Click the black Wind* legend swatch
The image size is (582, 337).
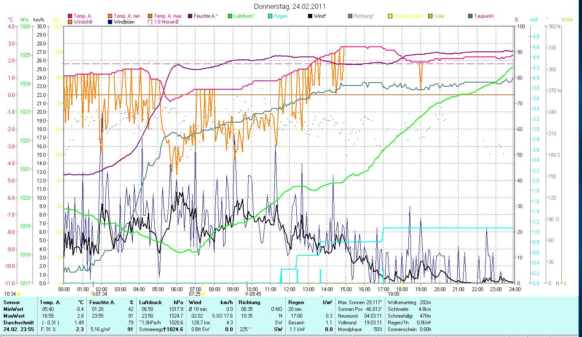(310, 16)
